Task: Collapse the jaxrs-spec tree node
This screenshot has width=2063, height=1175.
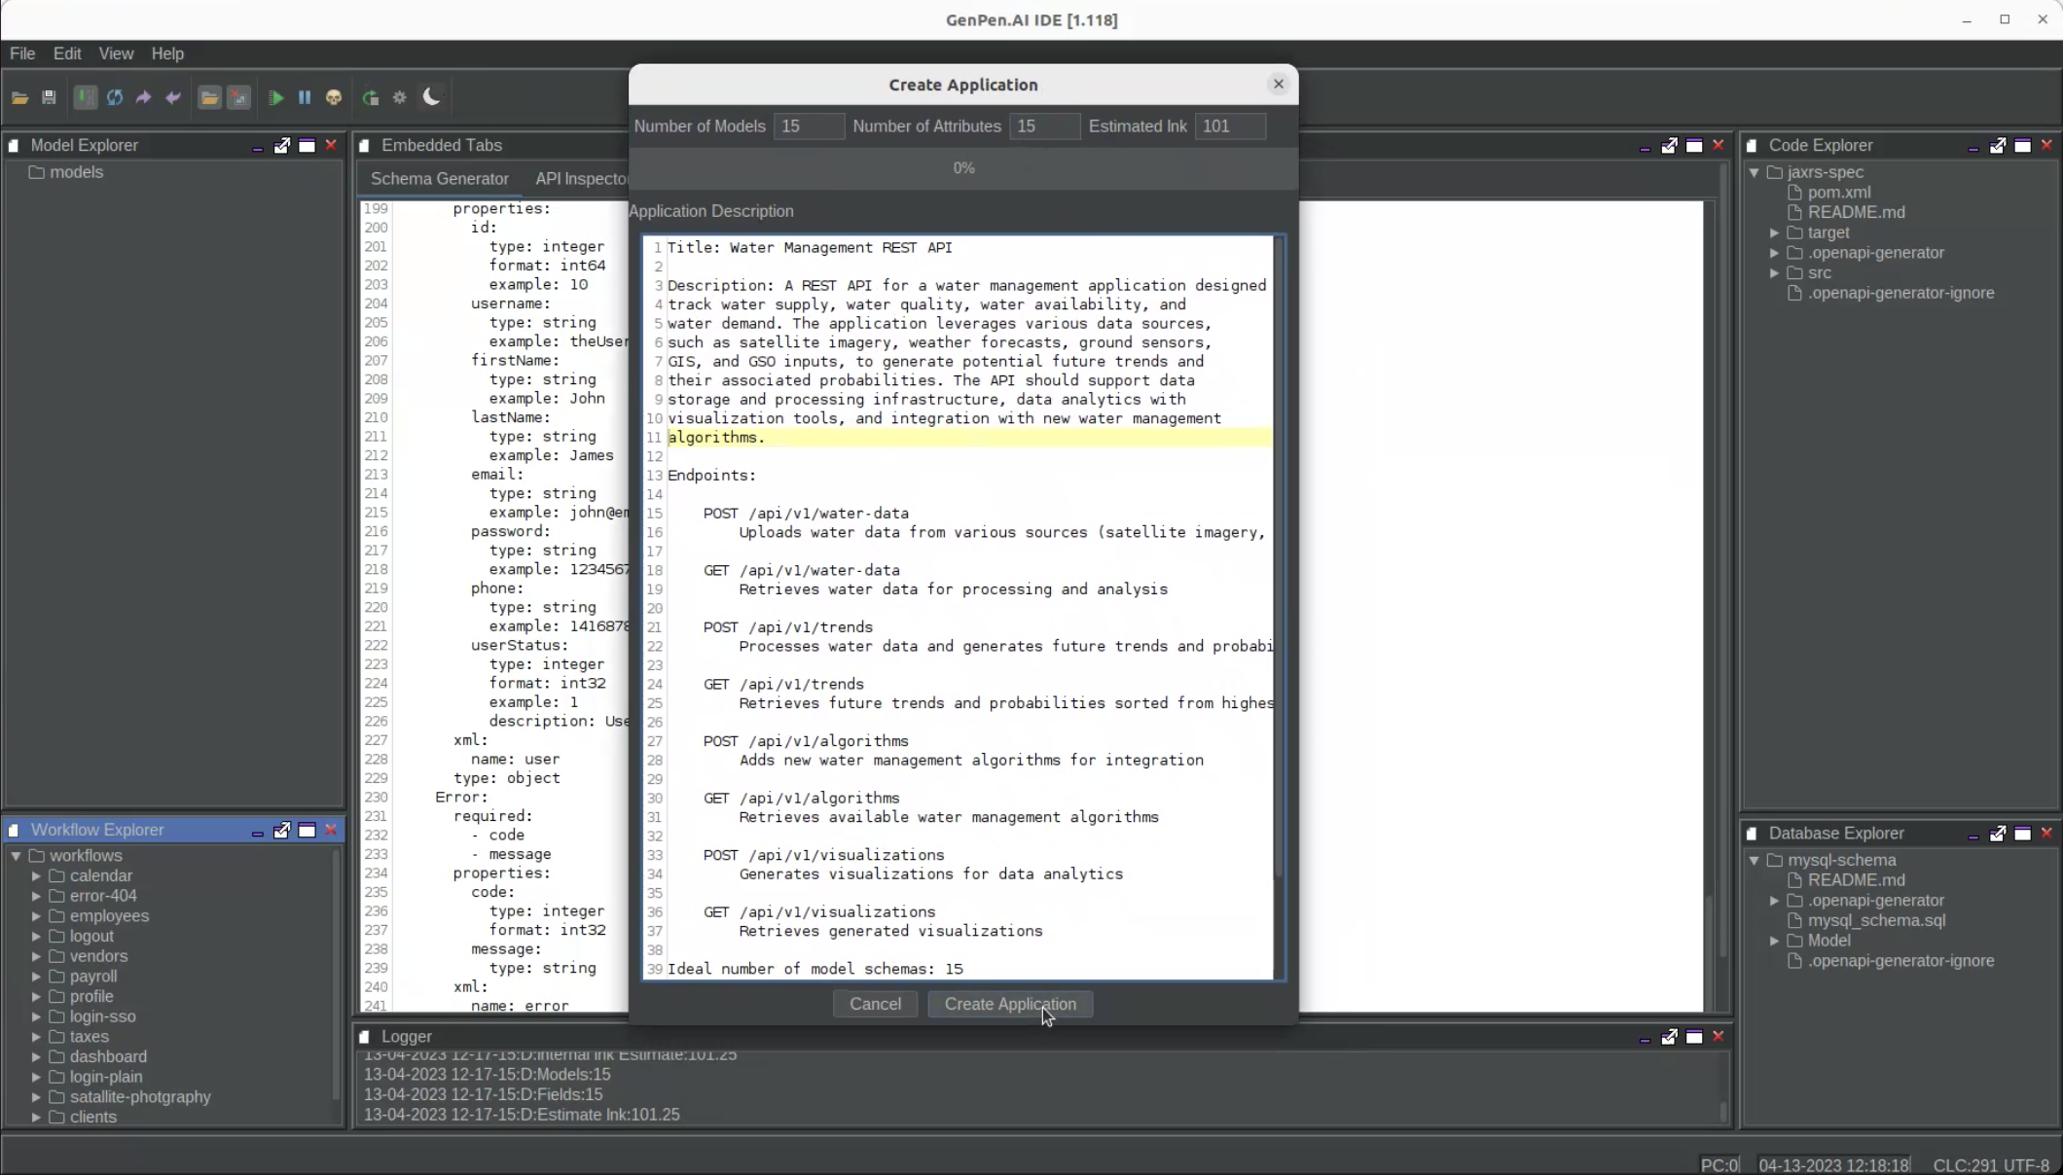Action: [1755, 172]
